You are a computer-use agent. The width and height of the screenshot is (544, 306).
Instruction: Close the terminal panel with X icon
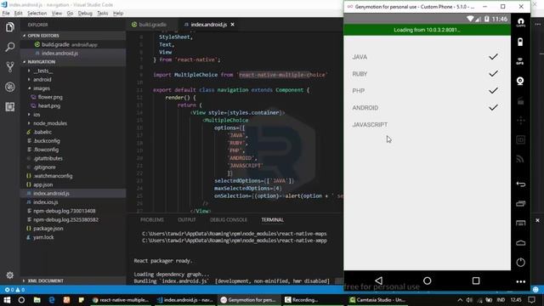pos(537,220)
